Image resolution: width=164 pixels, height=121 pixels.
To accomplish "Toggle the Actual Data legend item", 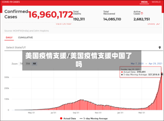I will point(68,118).
